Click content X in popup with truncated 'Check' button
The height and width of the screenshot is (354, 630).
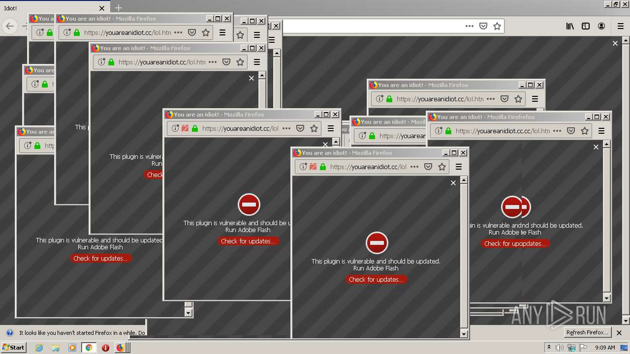tap(252, 78)
